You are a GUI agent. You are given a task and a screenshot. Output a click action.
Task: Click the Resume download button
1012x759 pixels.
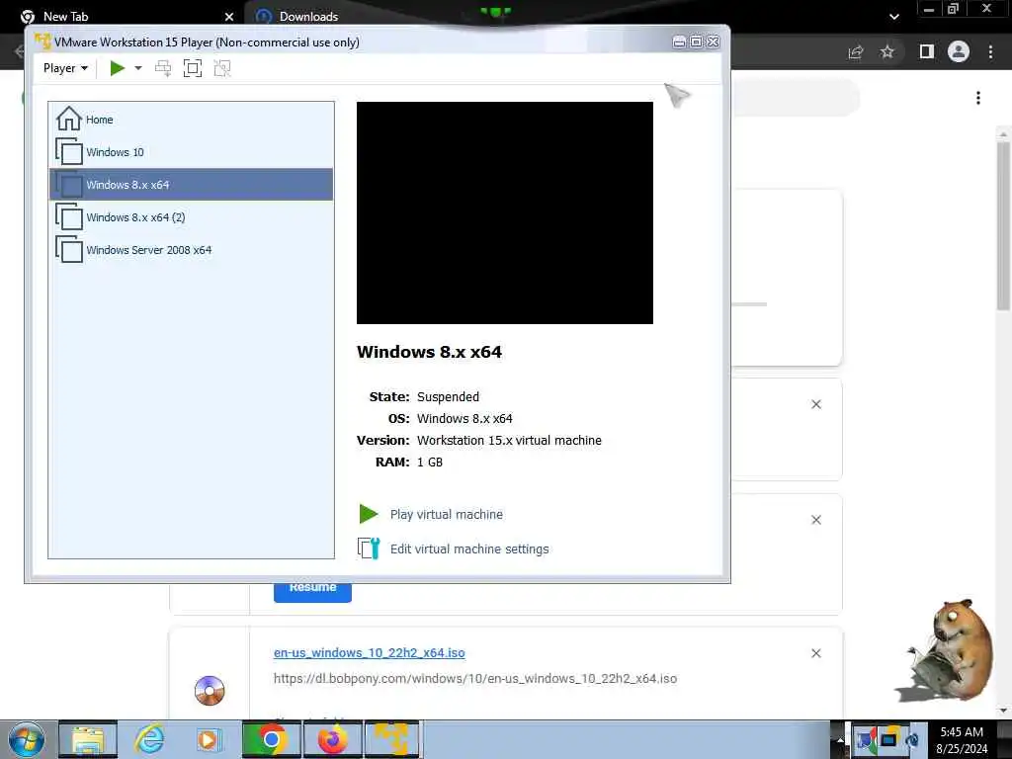click(312, 592)
